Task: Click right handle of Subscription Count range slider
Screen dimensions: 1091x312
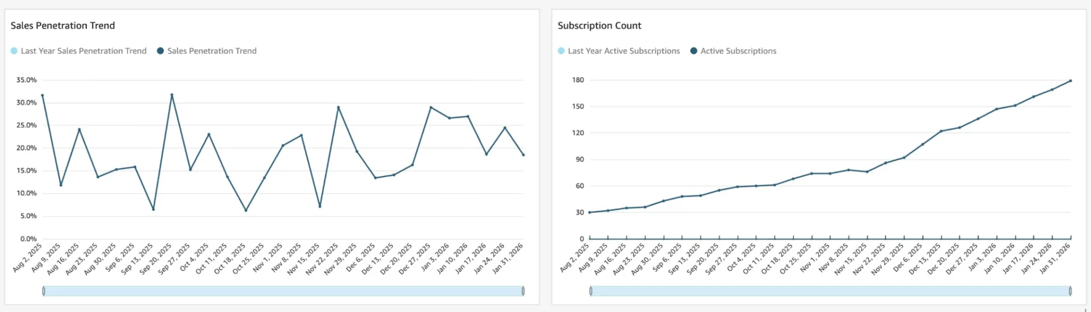Action: (1070, 291)
